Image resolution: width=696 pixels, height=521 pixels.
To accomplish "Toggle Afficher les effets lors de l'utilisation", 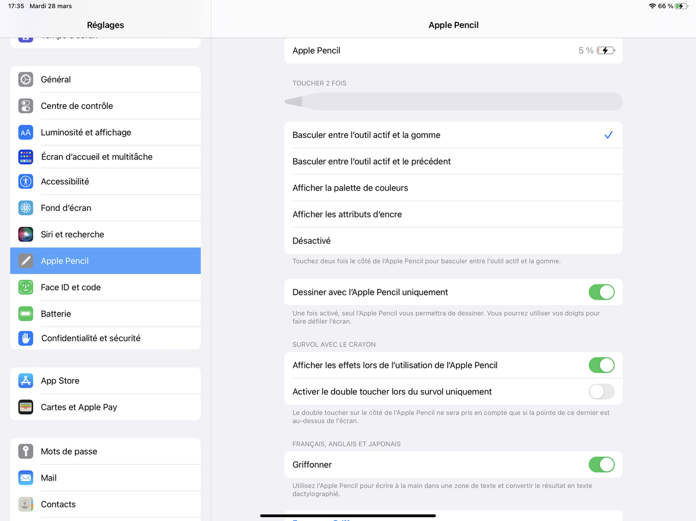I will [601, 365].
